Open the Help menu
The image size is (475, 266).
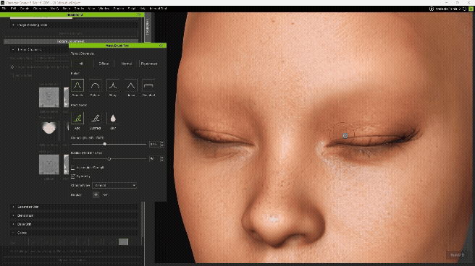click(x=143, y=9)
